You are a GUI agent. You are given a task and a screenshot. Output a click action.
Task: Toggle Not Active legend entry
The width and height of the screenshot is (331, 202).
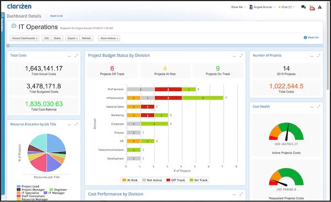click(152, 181)
